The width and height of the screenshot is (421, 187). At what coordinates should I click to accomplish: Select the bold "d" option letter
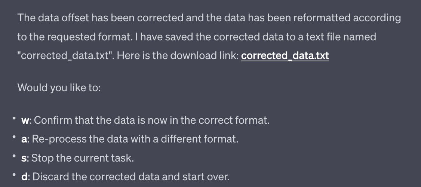tap(24, 177)
